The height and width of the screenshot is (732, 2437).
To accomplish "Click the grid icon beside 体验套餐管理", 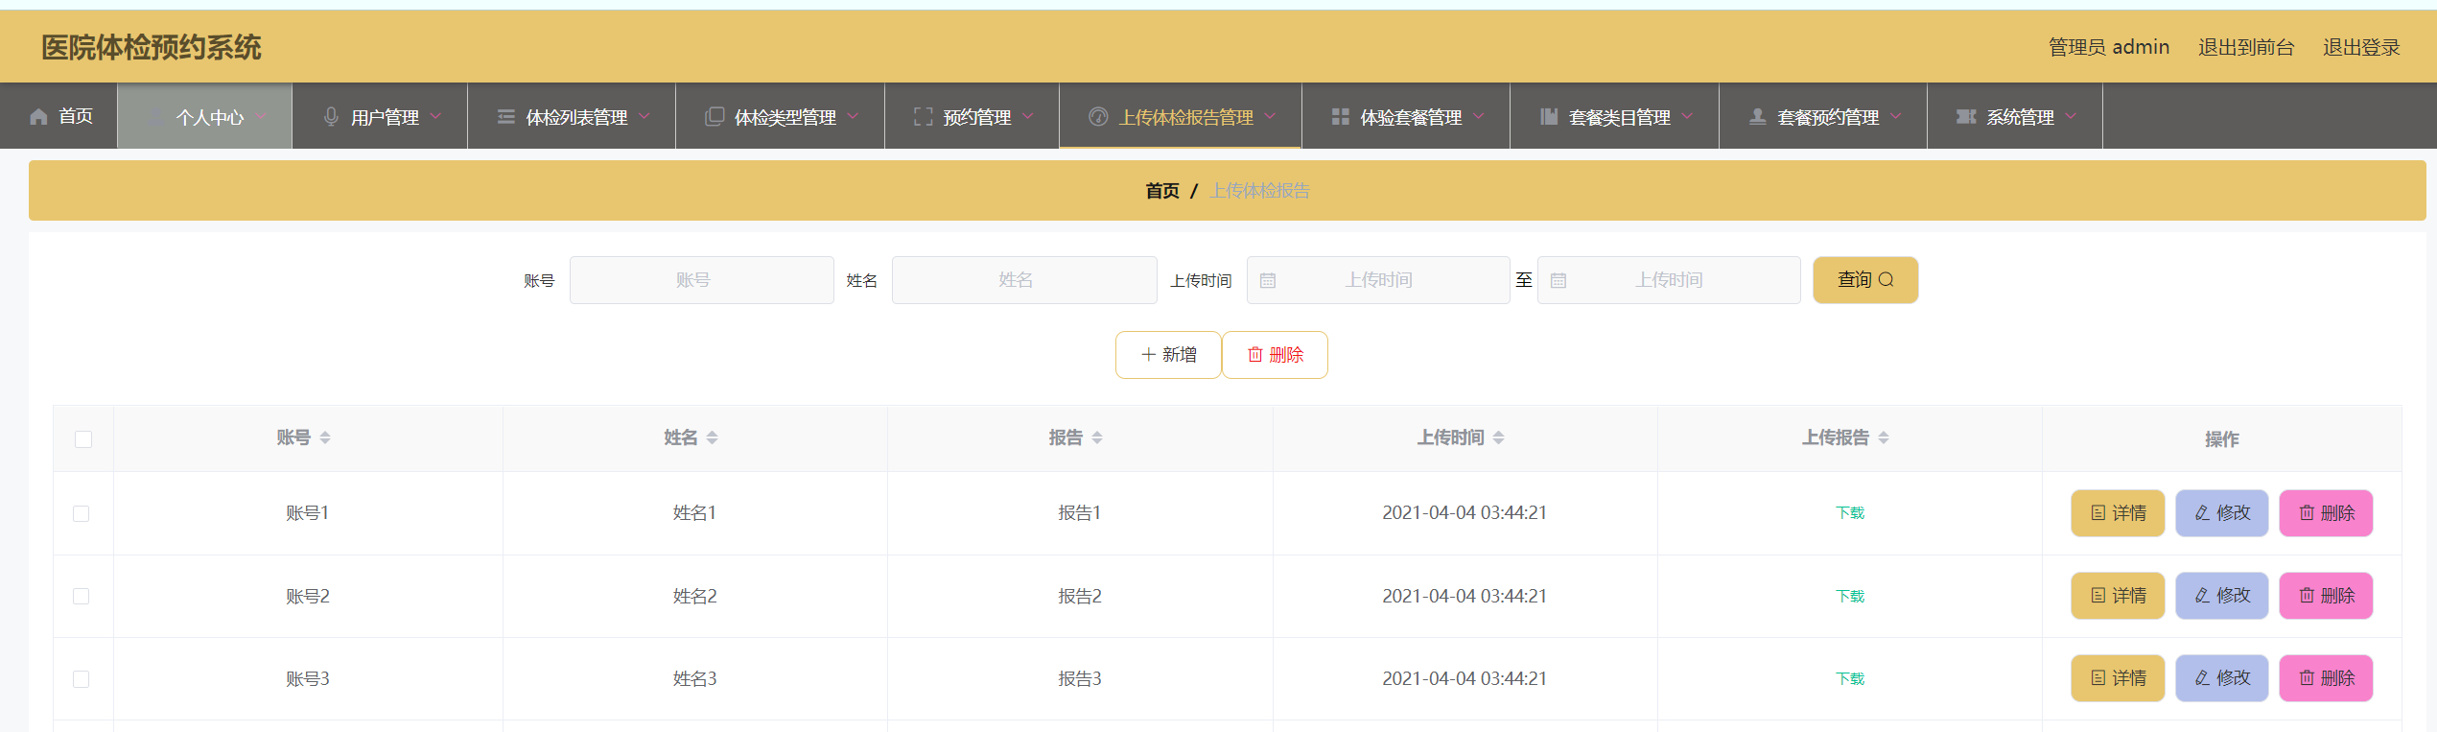I will 1340,117.
